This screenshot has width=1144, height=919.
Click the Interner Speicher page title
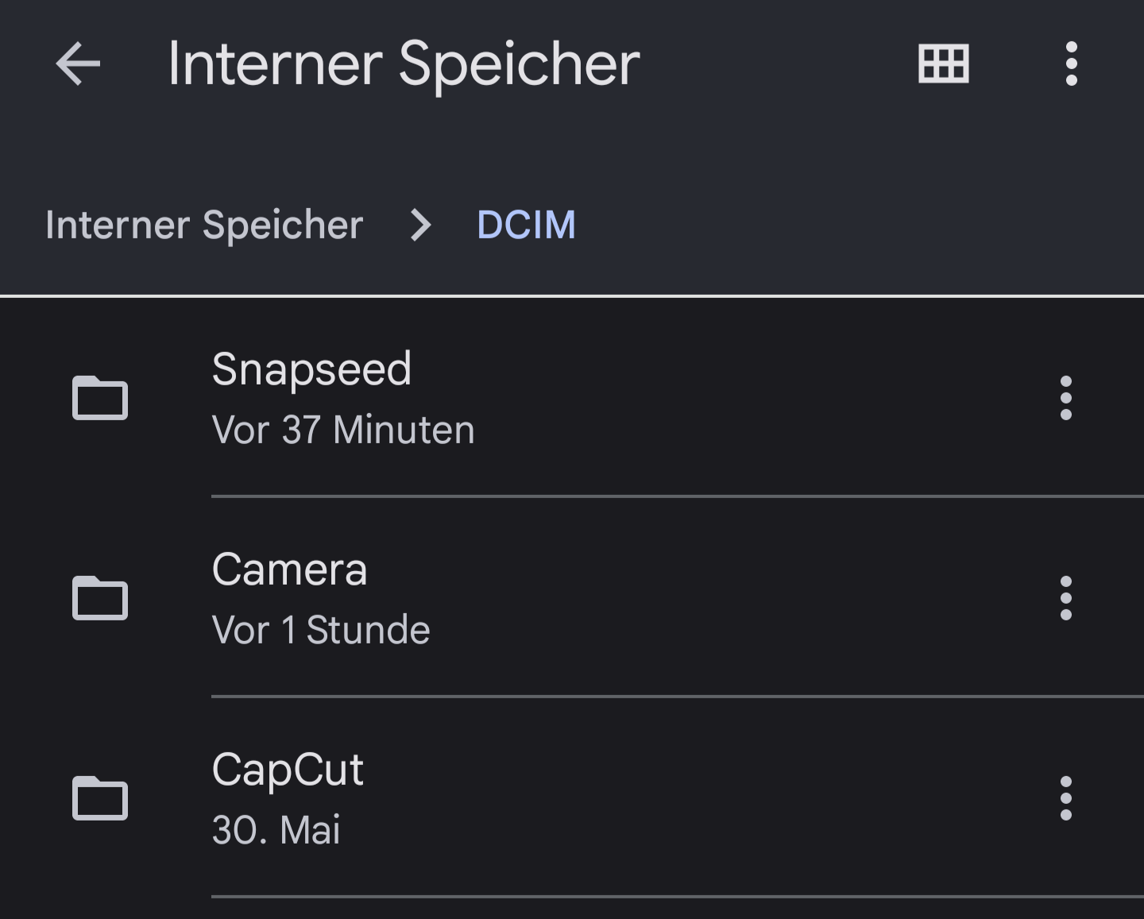point(404,64)
